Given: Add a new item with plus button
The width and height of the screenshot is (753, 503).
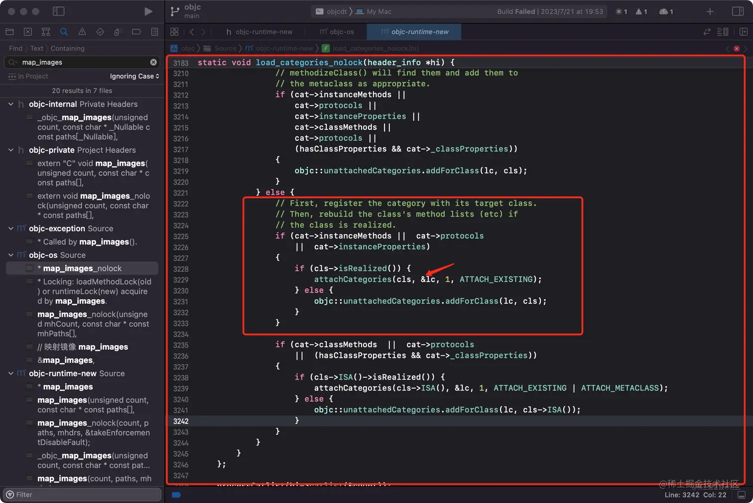Looking at the screenshot, I should 710,11.
